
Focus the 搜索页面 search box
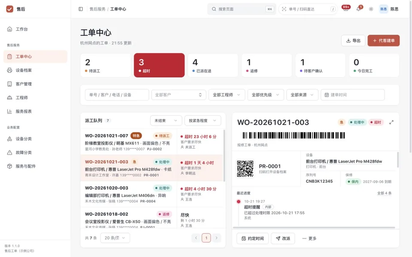tap(242, 9)
